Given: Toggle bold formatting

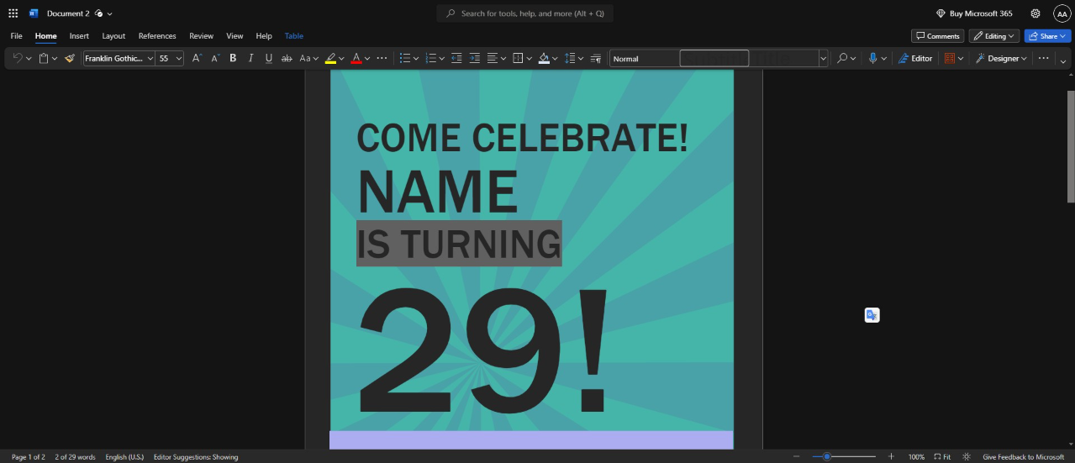Looking at the screenshot, I should [233, 59].
